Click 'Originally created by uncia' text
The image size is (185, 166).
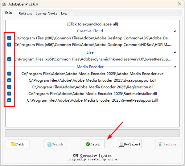[92, 159]
